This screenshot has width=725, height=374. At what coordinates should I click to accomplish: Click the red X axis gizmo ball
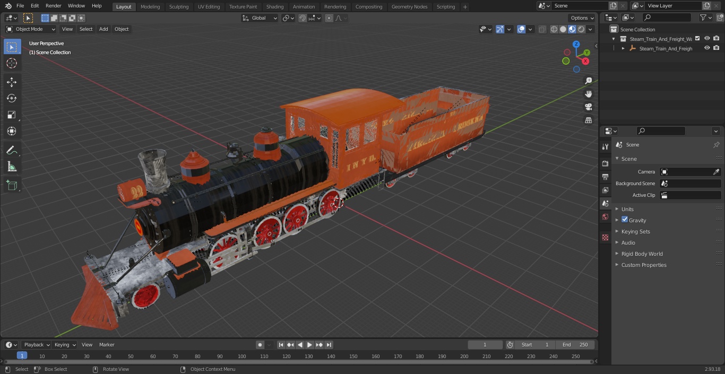point(586,62)
